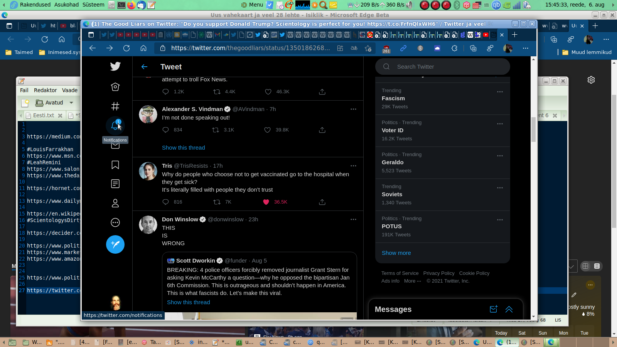Open more options on Don Winslow's tweet
This screenshot has width=617, height=347.
point(353,219)
